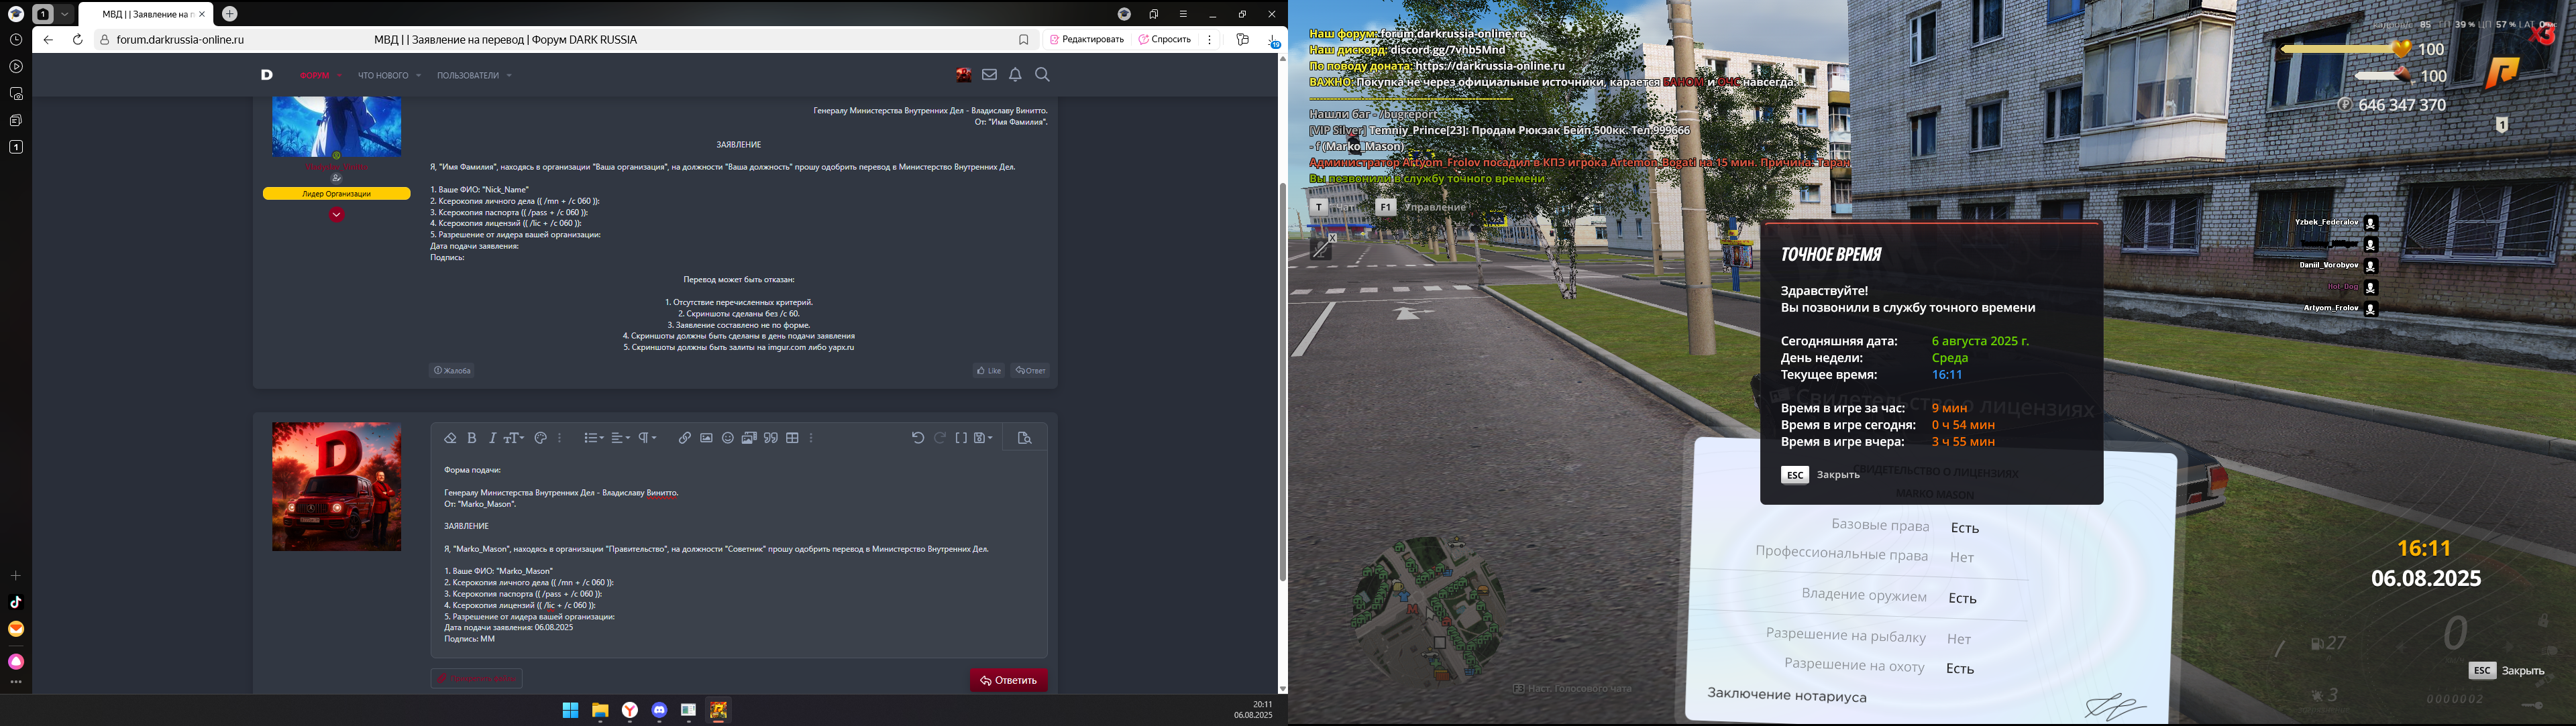
Task: Open more options after table icon
Action: point(811,438)
